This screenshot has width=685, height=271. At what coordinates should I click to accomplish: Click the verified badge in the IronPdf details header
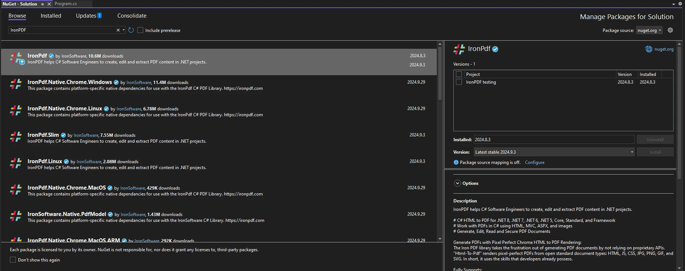point(495,49)
